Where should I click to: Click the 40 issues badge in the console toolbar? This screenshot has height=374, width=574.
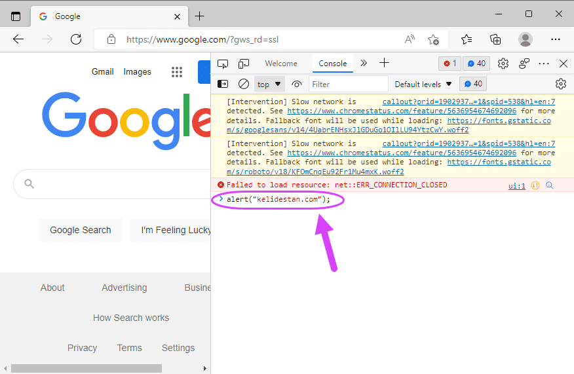click(473, 84)
